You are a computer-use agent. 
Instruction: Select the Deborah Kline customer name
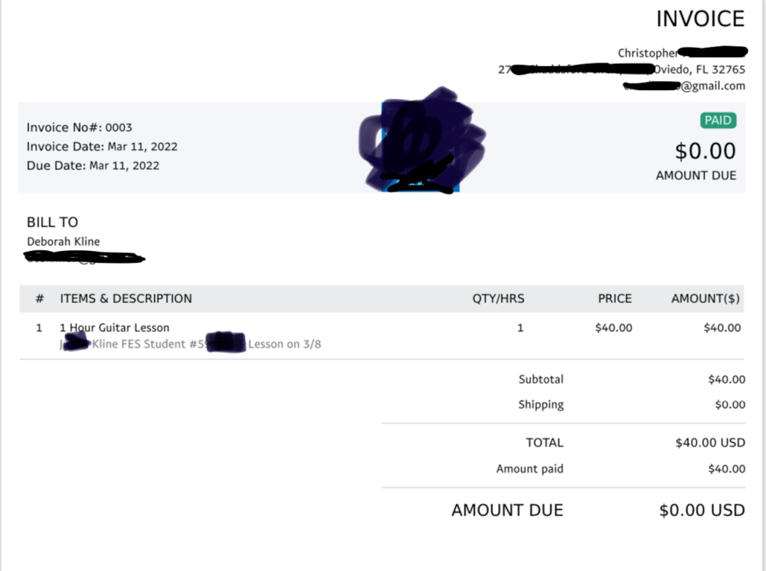click(63, 241)
